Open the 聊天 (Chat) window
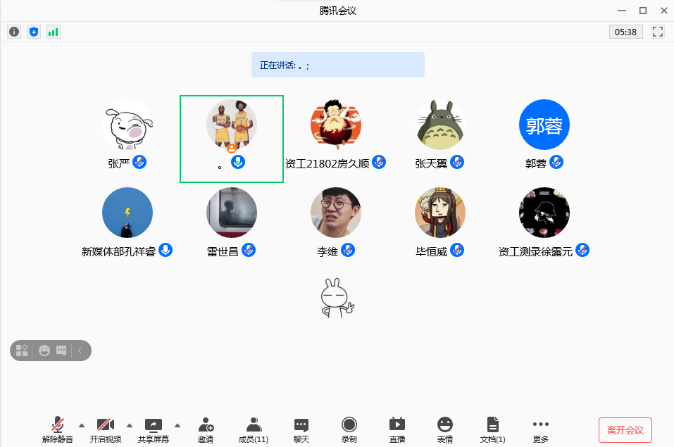The height and width of the screenshot is (447, 674). click(301, 429)
